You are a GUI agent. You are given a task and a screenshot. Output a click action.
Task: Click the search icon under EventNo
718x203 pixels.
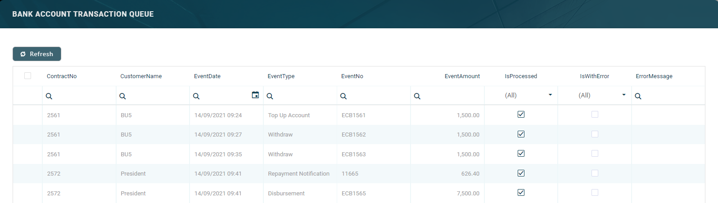click(x=343, y=96)
